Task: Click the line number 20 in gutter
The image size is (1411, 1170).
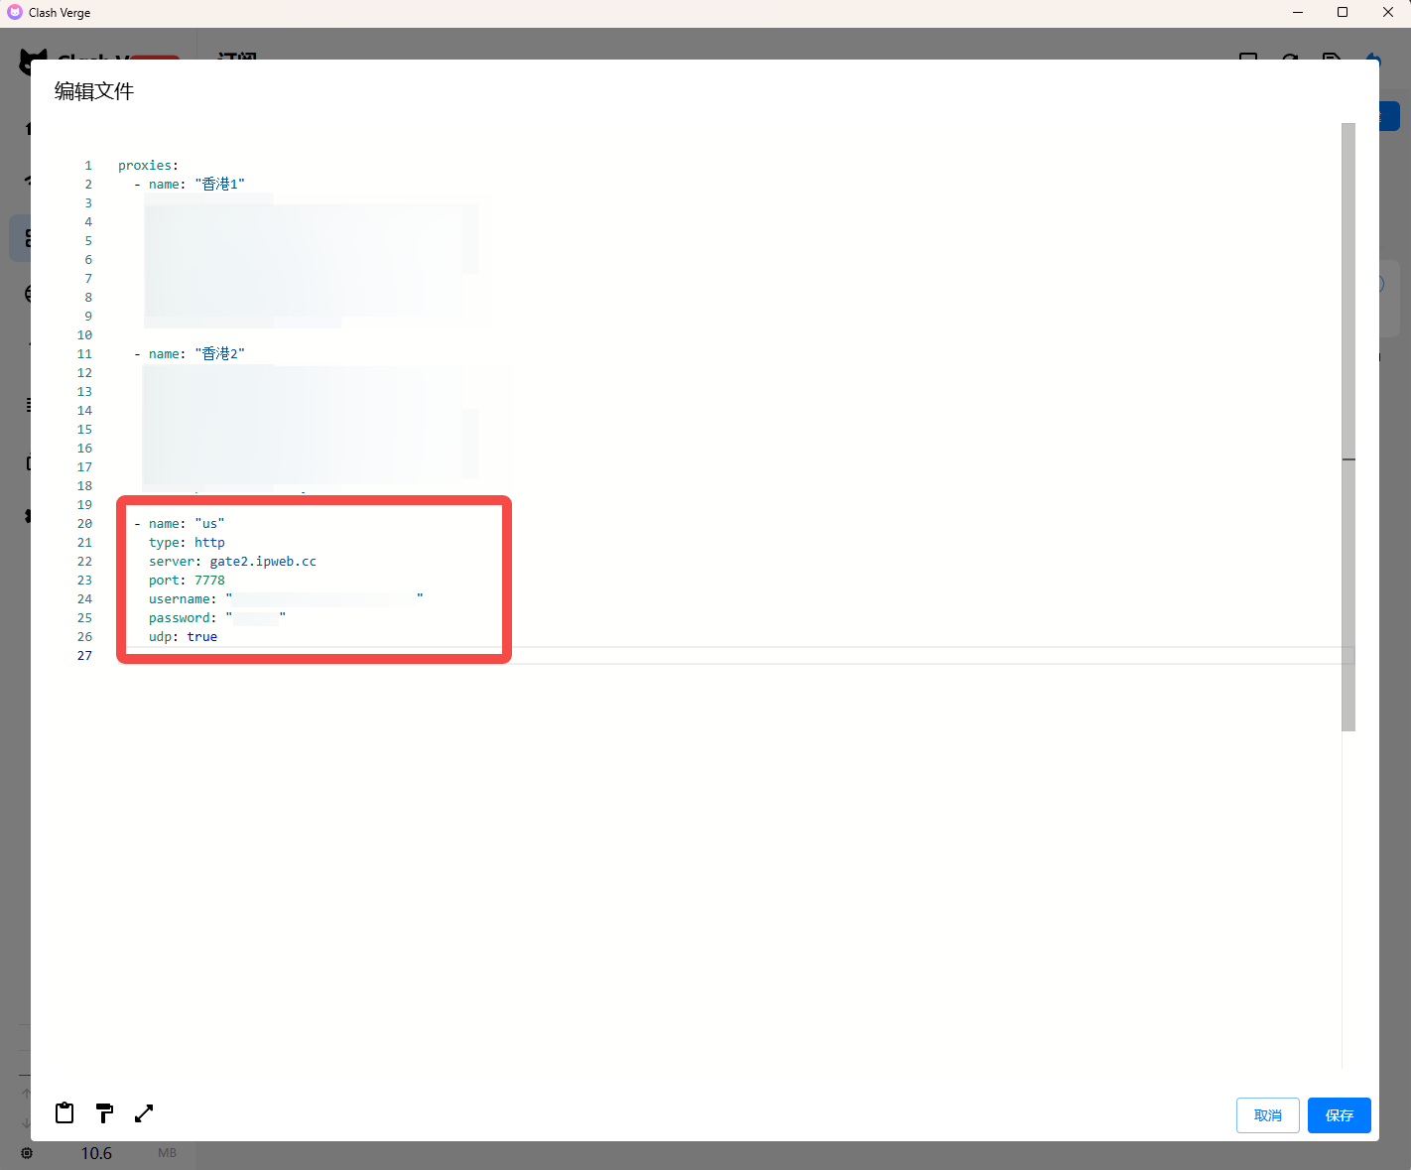Action: (x=84, y=524)
